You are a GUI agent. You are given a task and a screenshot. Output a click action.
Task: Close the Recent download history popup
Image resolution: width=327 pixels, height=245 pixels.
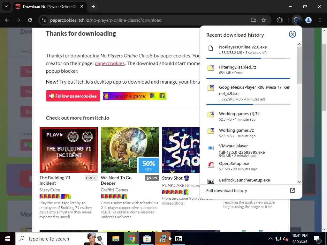(293, 34)
